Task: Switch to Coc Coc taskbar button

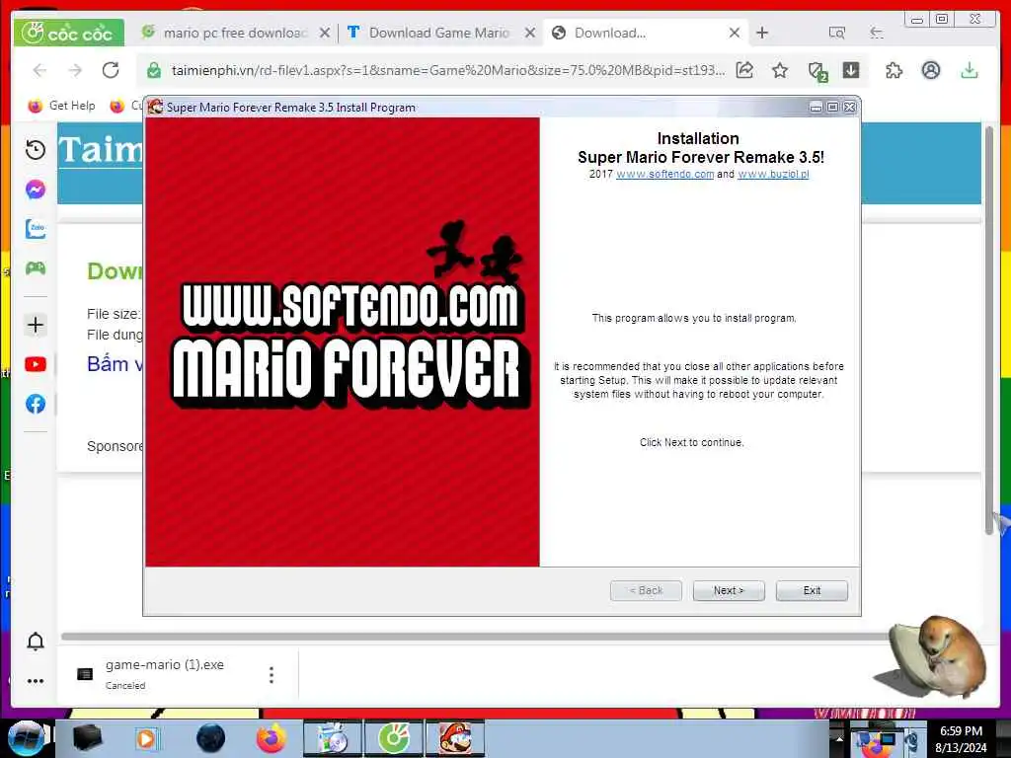Action: (394, 738)
